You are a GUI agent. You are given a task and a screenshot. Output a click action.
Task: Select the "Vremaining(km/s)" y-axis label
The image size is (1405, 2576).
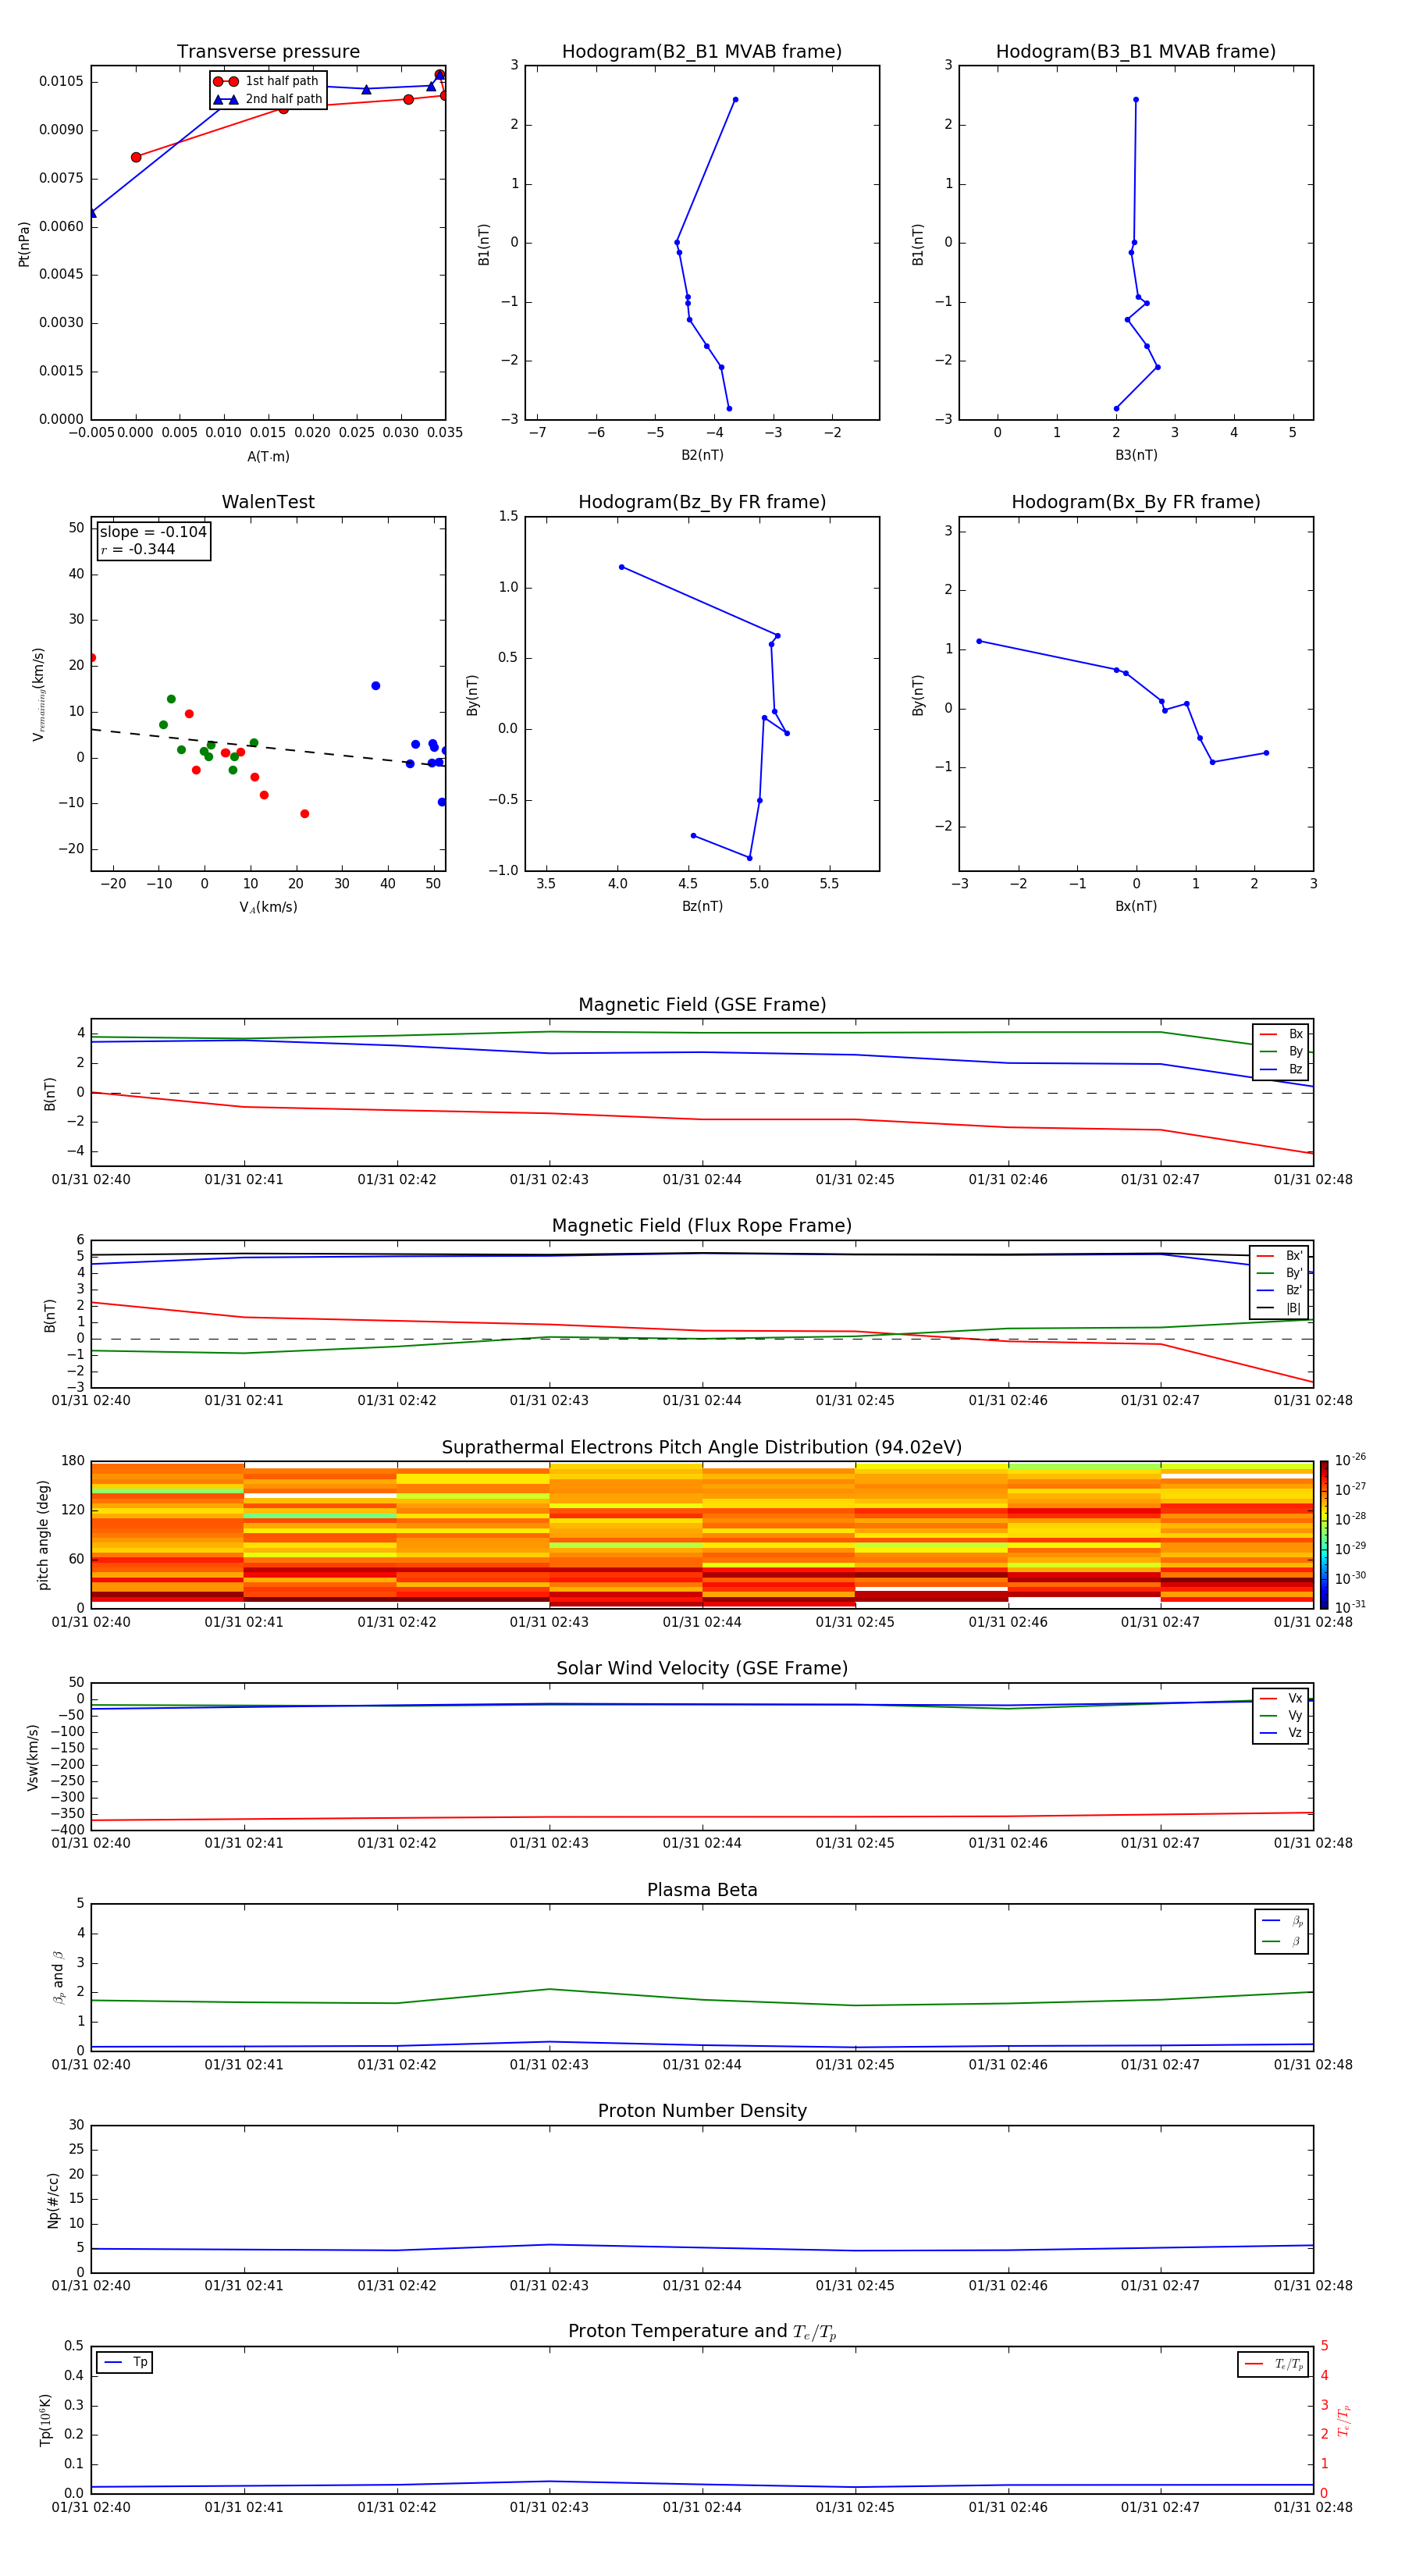tap(38, 694)
